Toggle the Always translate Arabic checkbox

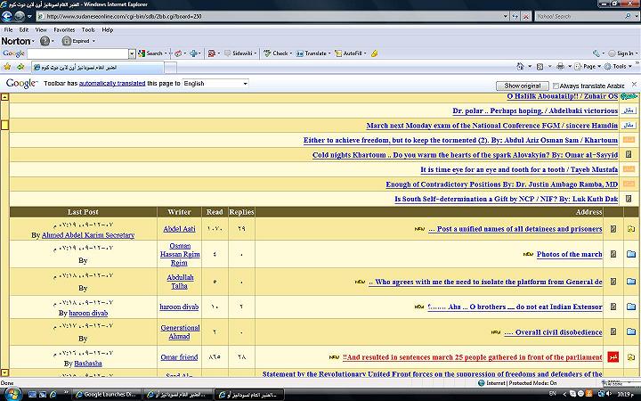tap(556, 86)
